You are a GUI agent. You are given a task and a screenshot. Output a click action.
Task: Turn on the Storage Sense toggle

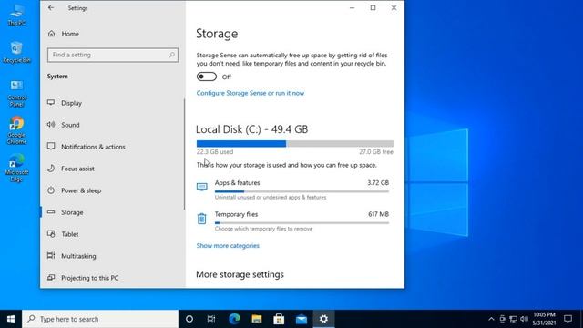[x=207, y=77]
